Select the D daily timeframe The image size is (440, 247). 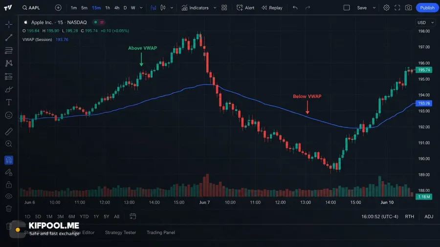click(125, 8)
